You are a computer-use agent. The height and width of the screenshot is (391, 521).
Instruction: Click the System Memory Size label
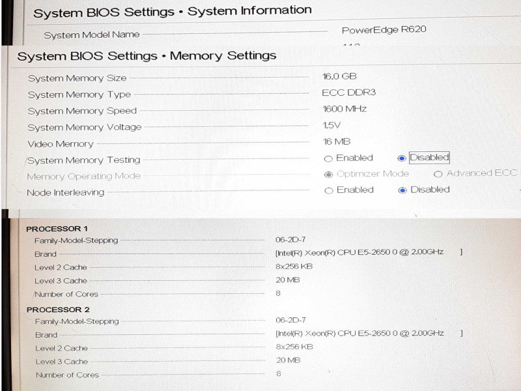click(x=77, y=78)
